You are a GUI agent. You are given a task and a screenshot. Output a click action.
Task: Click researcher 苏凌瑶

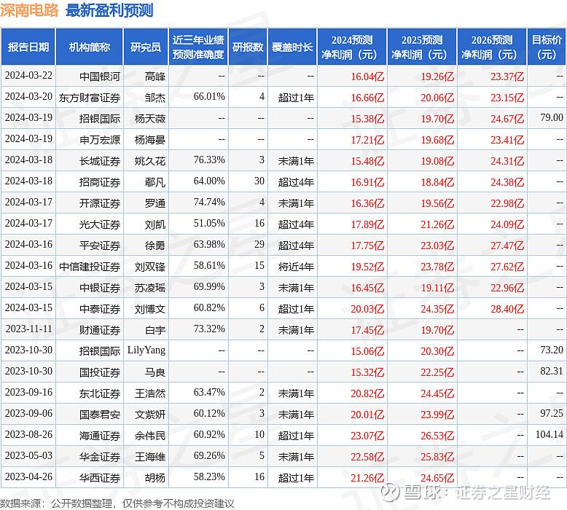[150, 288]
